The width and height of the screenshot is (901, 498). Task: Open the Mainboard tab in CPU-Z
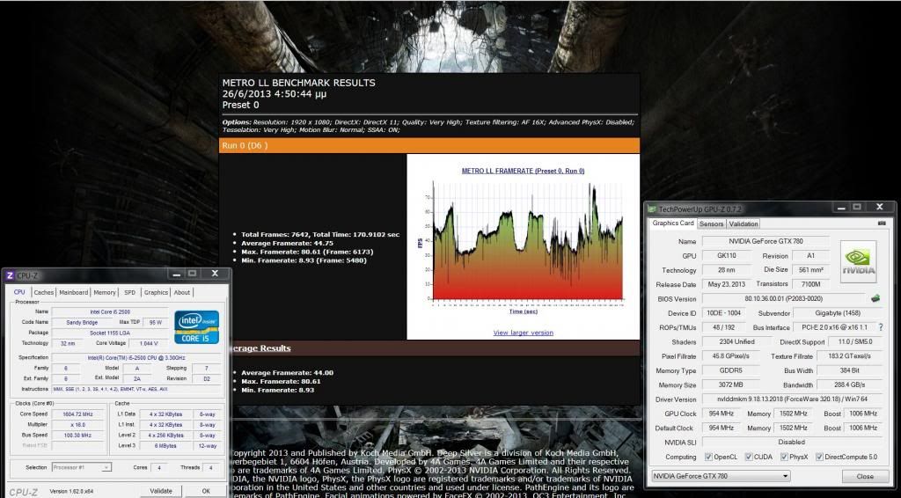tap(73, 292)
